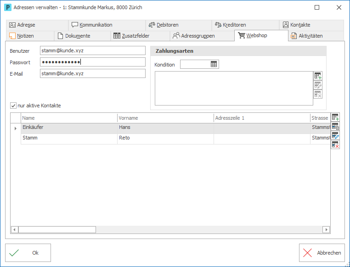
Task: Sort by the Vorname column header
Action: coord(165,118)
